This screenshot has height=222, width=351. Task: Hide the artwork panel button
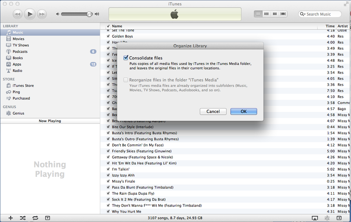coord(47,218)
